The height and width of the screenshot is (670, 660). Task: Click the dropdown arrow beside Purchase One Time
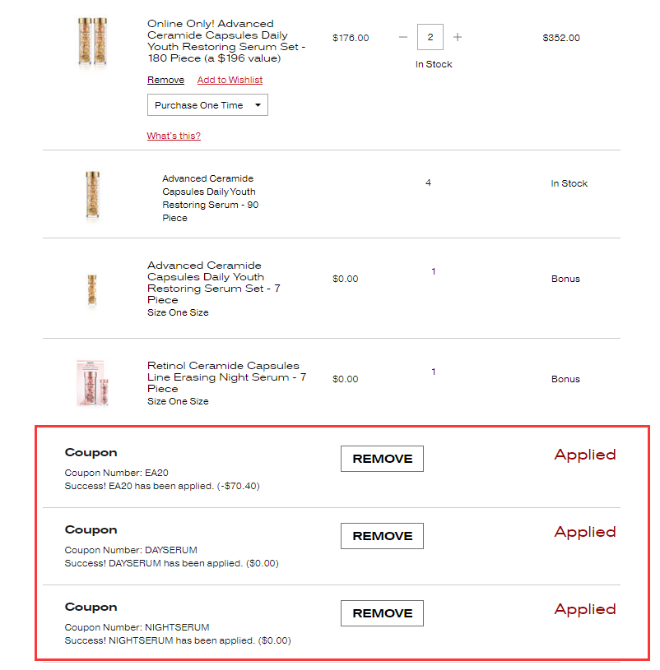coord(258,105)
